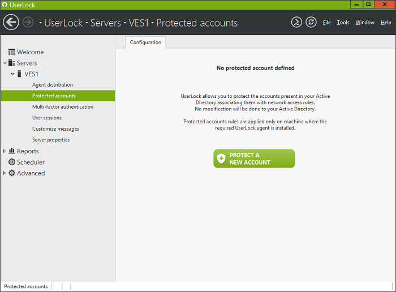Image resolution: width=396 pixels, height=292 pixels.
Task: Click the back navigation arrow
Action: [11, 23]
